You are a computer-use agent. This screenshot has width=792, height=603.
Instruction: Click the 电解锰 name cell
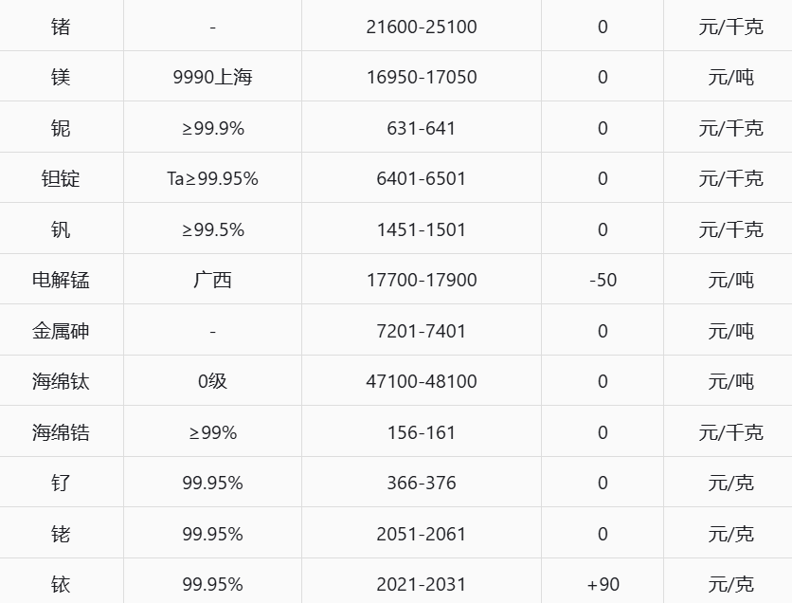coord(61,280)
